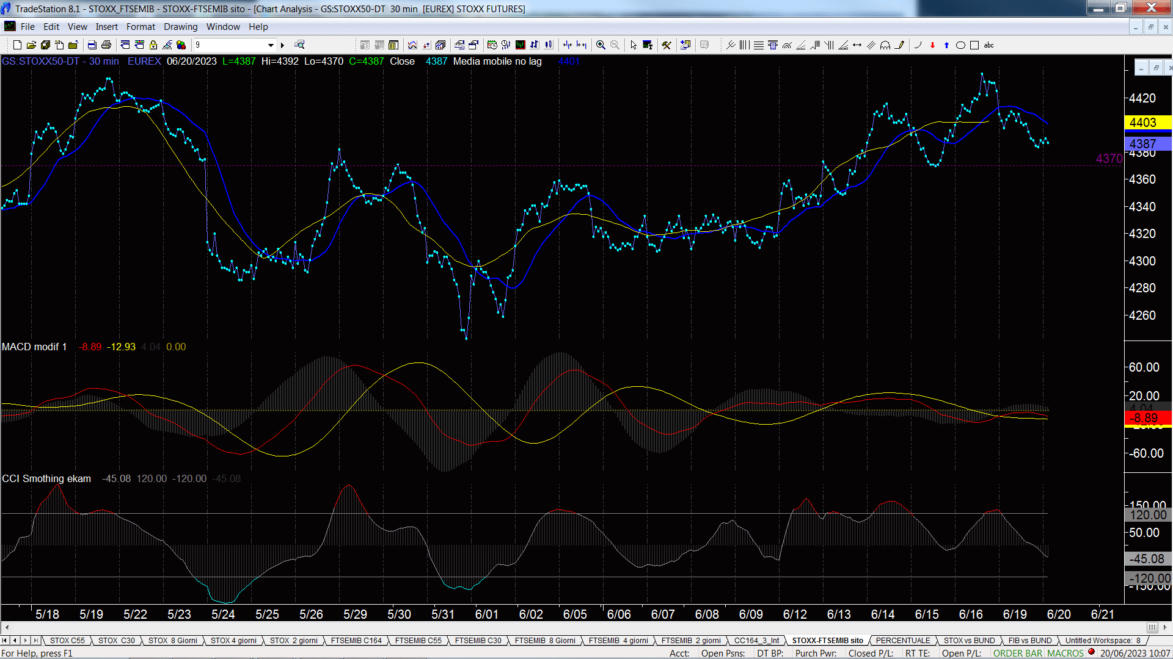Image resolution: width=1173 pixels, height=659 pixels.
Task: Click the MACROS status indicator
Action: (x=1065, y=654)
